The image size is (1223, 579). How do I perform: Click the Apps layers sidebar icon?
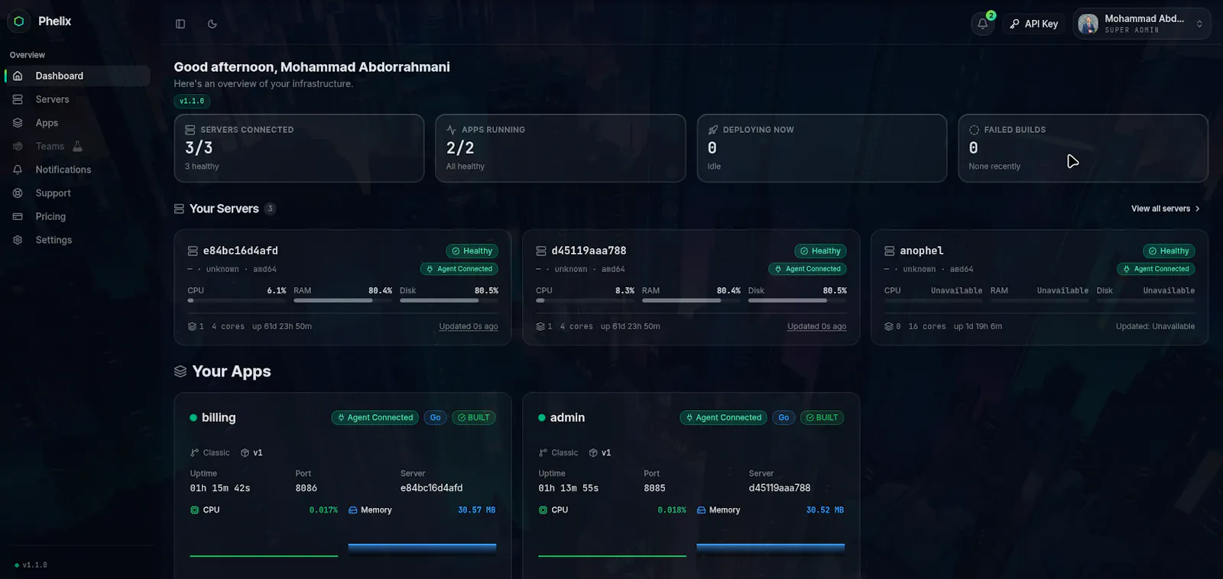coord(18,123)
